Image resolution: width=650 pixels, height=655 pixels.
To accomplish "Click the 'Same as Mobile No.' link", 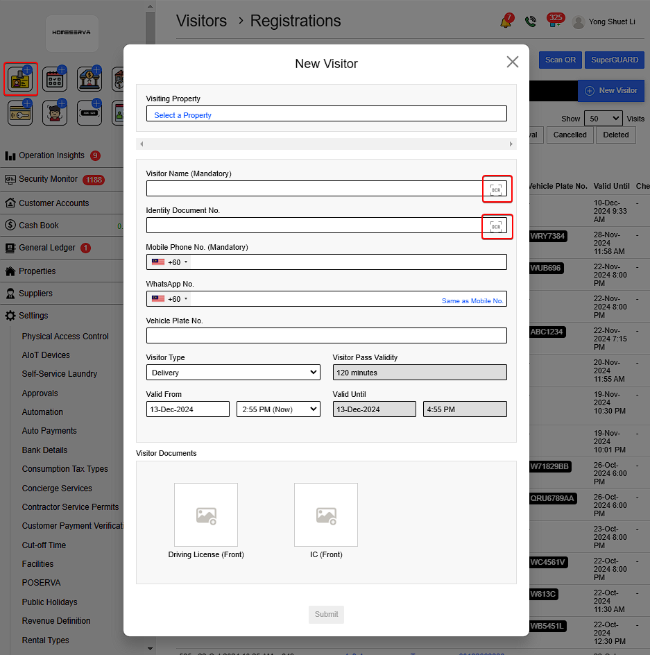I will 472,301.
